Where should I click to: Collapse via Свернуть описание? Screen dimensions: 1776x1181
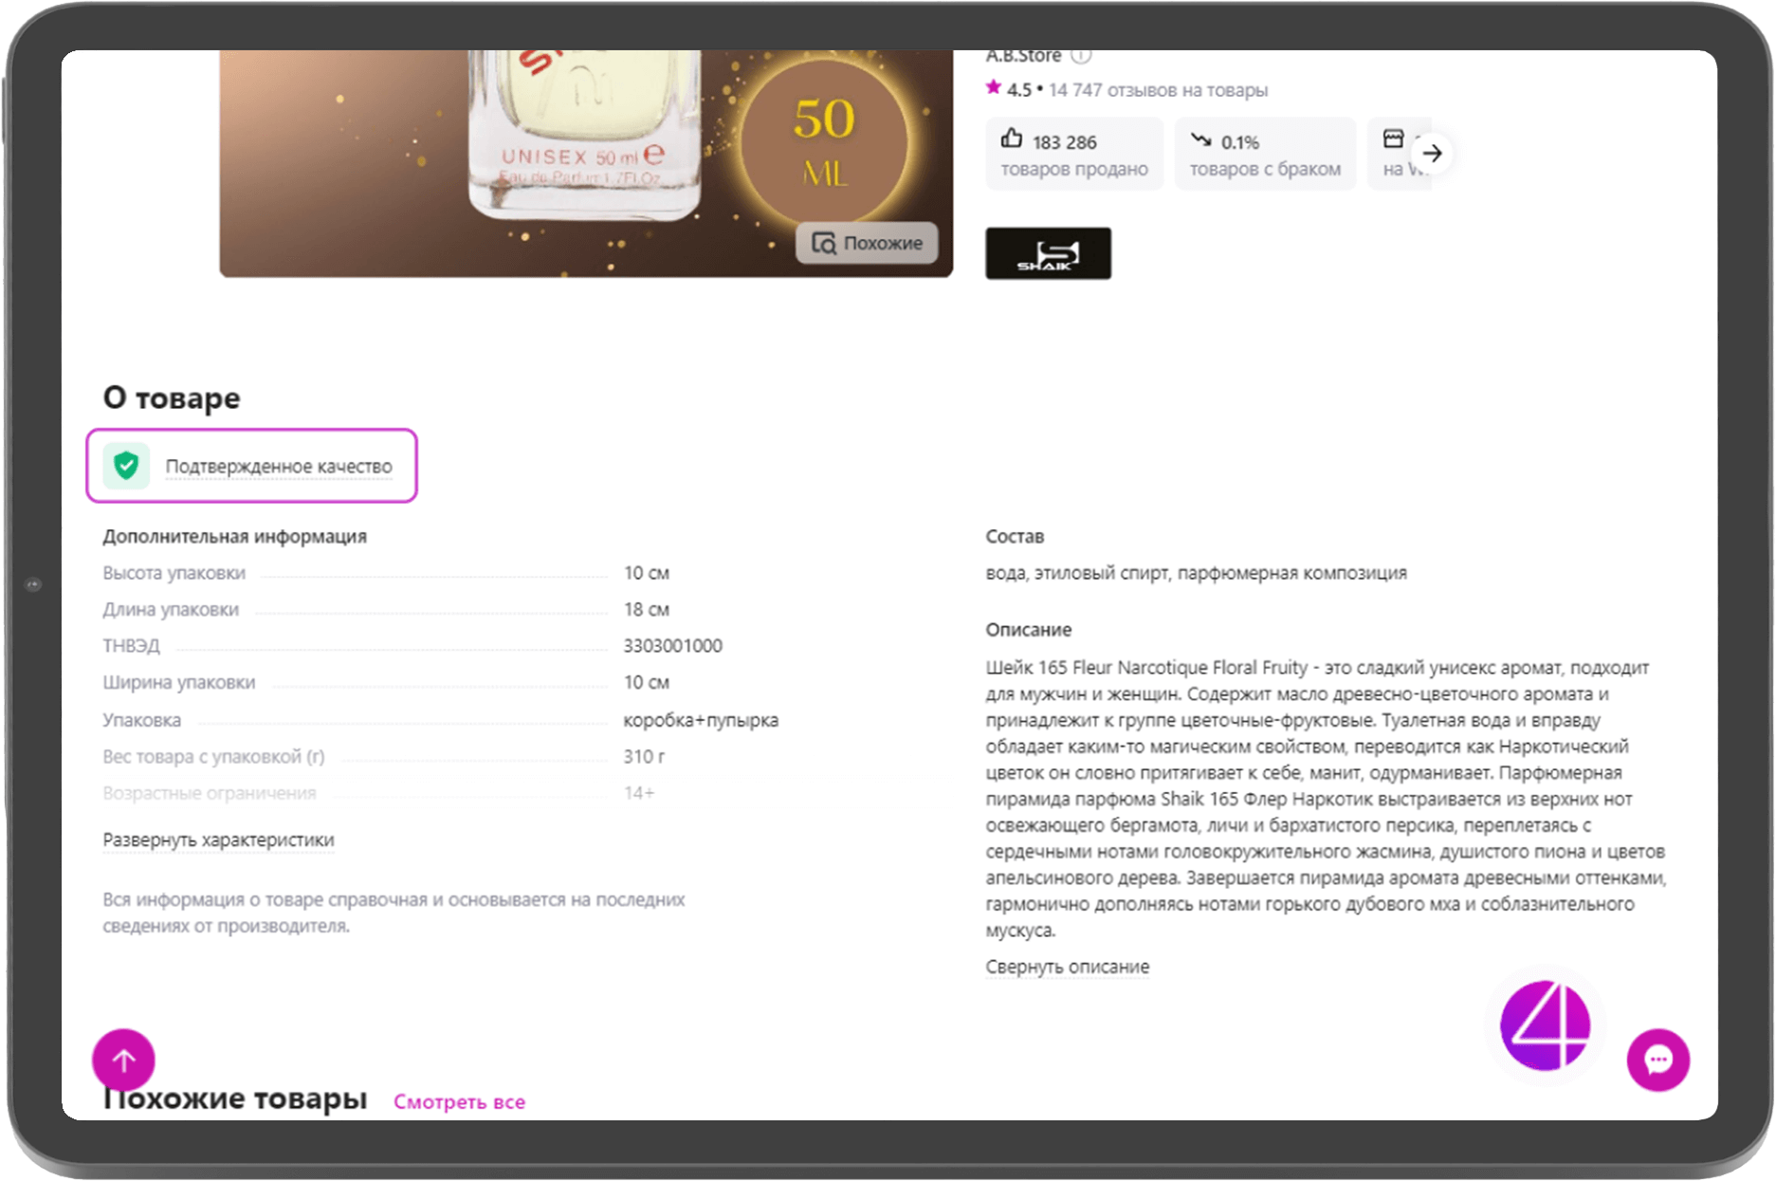coord(1067,967)
